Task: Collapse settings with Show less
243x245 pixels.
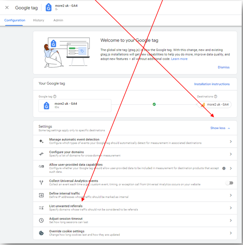Action: click(220, 128)
